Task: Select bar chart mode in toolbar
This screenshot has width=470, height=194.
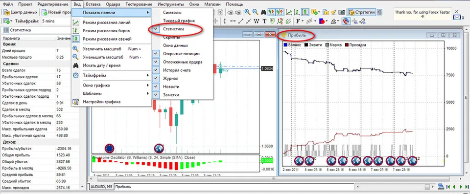Action: tap(297, 12)
